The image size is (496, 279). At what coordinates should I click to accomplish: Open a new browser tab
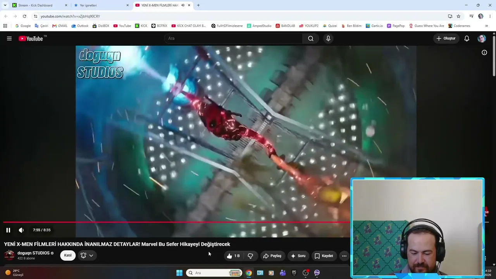pos(198,5)
